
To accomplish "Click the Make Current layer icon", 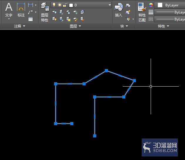I will tap(82, 12).
